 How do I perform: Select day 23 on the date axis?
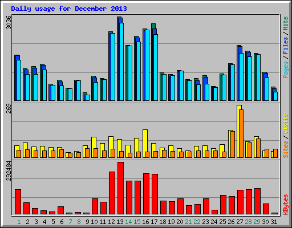(x=205, y=222)
